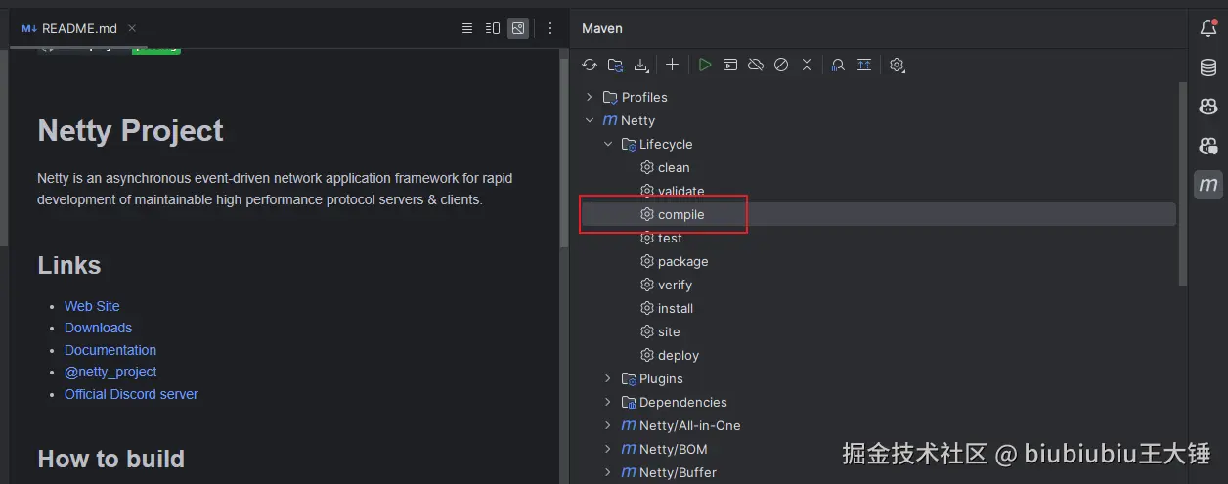1228x484 pixels.
Task: Select the compile lifecycle goal
Action: tap(680, 214)
